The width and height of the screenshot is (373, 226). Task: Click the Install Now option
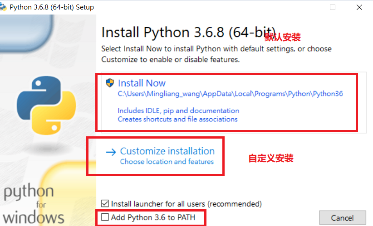(234, 102)
